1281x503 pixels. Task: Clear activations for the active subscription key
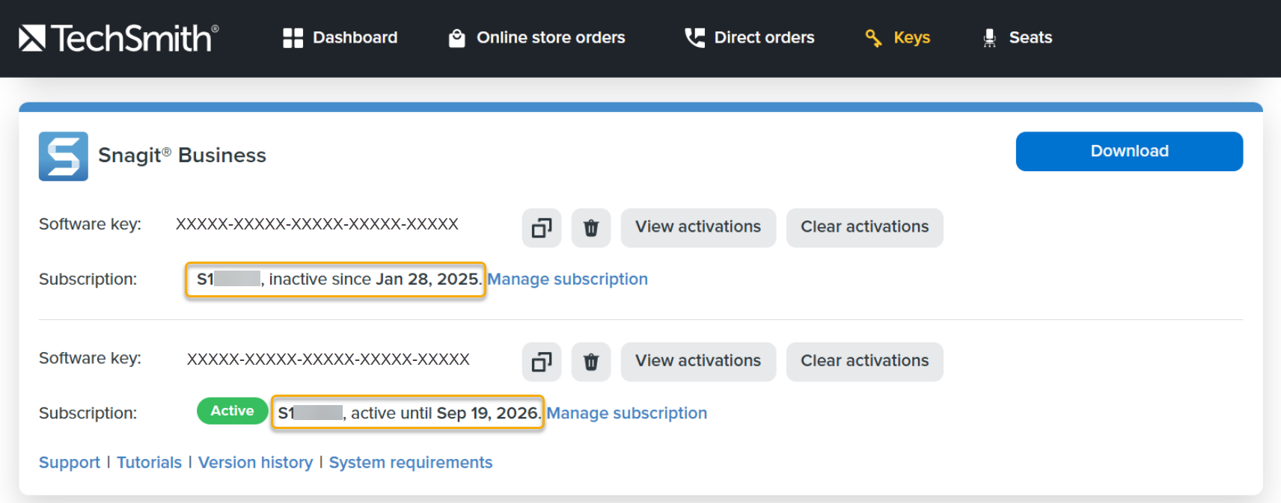point(864,361)
